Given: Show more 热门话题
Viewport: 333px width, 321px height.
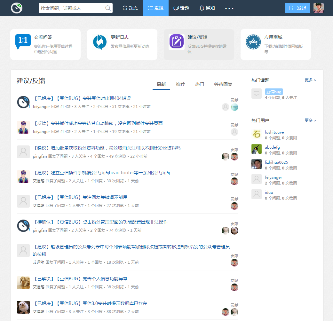Looking at the screenshot, I should coord(311,80).
